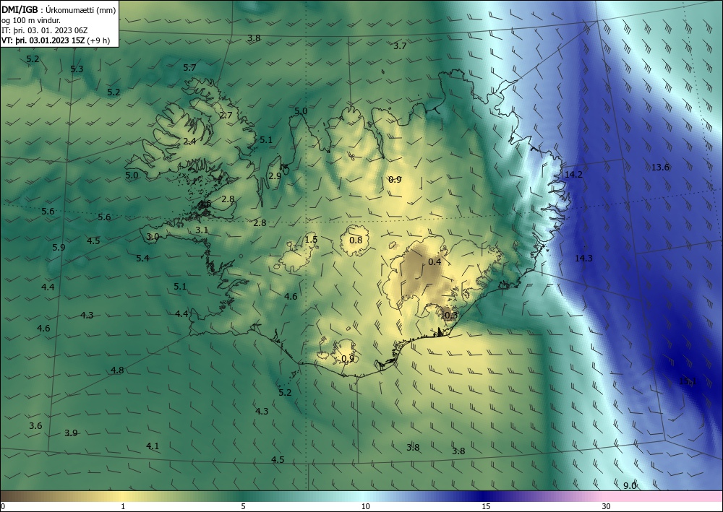
Task: Click the 0.8 value on the glacier
Action: point(356,240)
